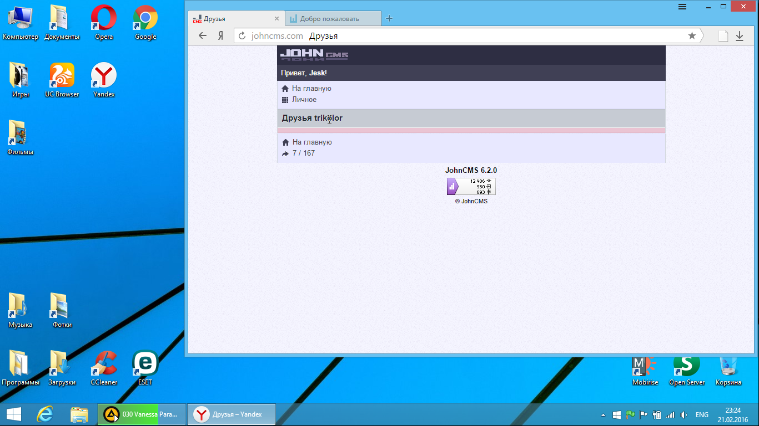
Task: Launch Internet Explorer from the taskbar
Action: (45, 414)
